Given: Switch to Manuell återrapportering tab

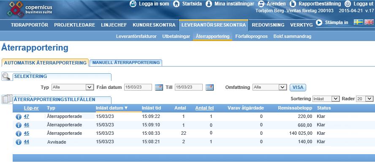Looking at the screenshot, I should point(126,62).
